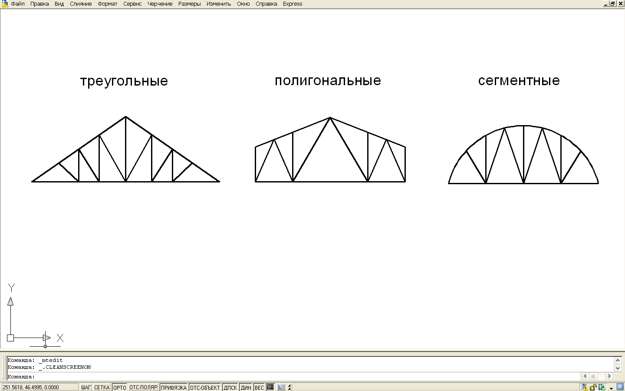Open the Express menu

pos(293,4)
